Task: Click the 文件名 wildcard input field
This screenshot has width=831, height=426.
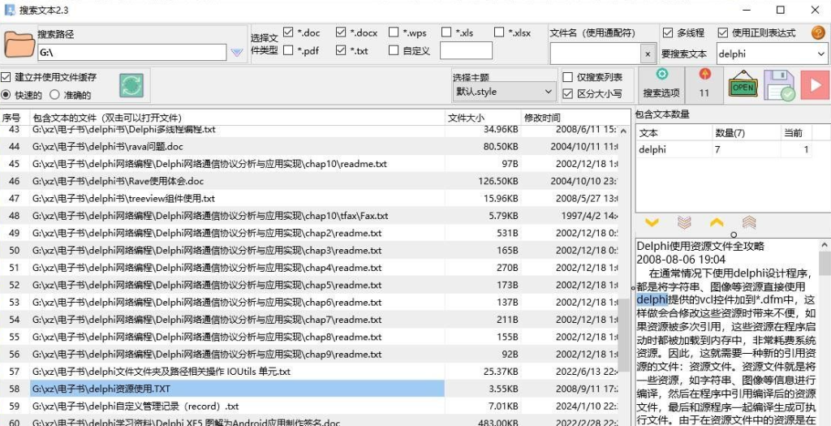Action: [x=596, y=54]
